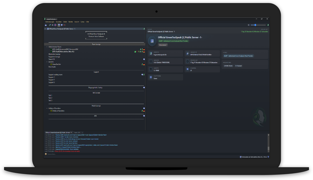Click the Adresse card server icon
This screenshot has width=313, height=180.
(x=151, y=53)
